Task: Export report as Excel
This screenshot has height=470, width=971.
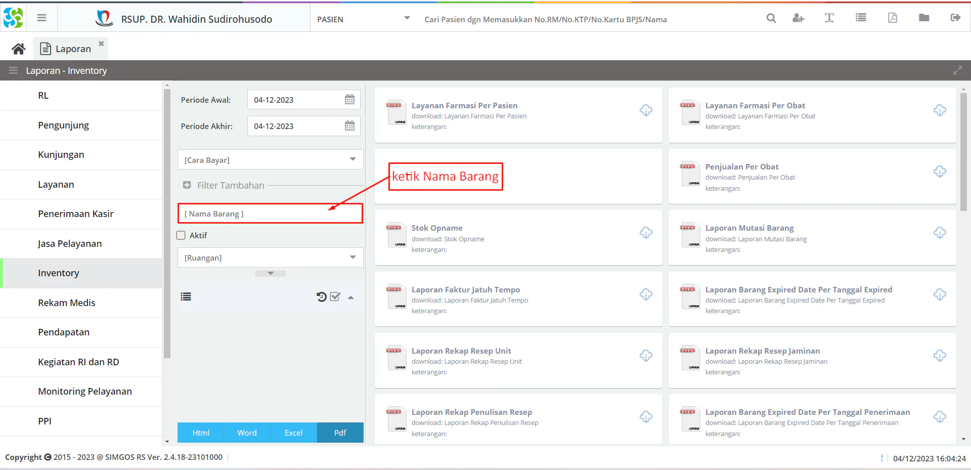Action: pyautogui.click(x=294, y=433)
